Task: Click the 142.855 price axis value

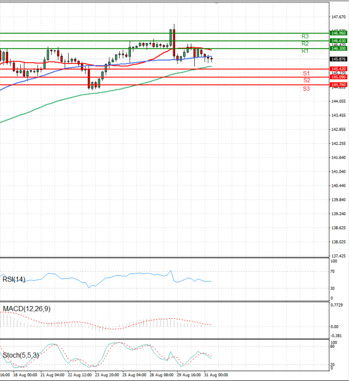Action: pyautogui.click(x=339, y=130)
